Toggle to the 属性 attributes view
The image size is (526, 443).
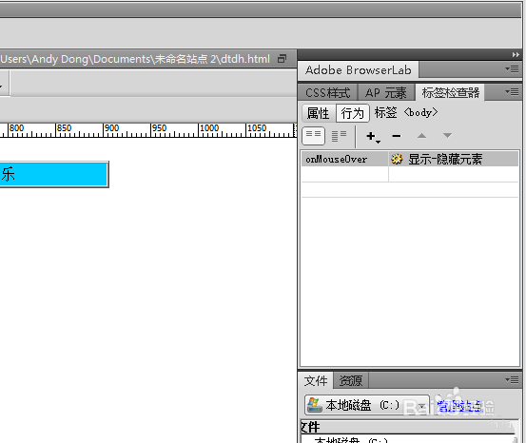[319, 113]
